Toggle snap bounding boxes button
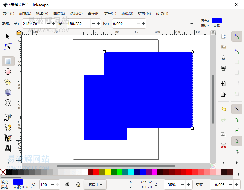 point(237,51)
